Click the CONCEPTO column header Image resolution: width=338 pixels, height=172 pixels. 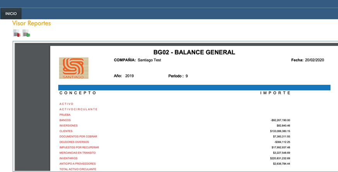click(x=77, y=93)
